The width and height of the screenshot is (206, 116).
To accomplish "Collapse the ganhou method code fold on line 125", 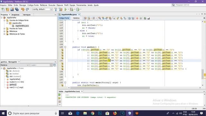I will click(x=65, y=47).
